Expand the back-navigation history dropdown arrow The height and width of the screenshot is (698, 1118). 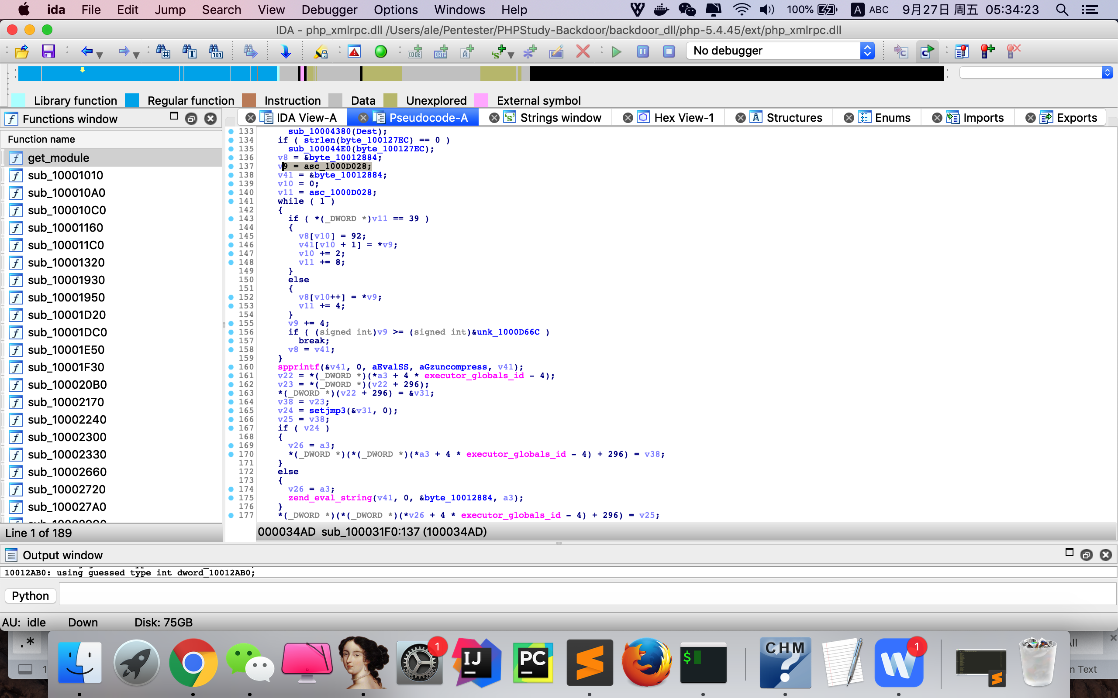99,55
